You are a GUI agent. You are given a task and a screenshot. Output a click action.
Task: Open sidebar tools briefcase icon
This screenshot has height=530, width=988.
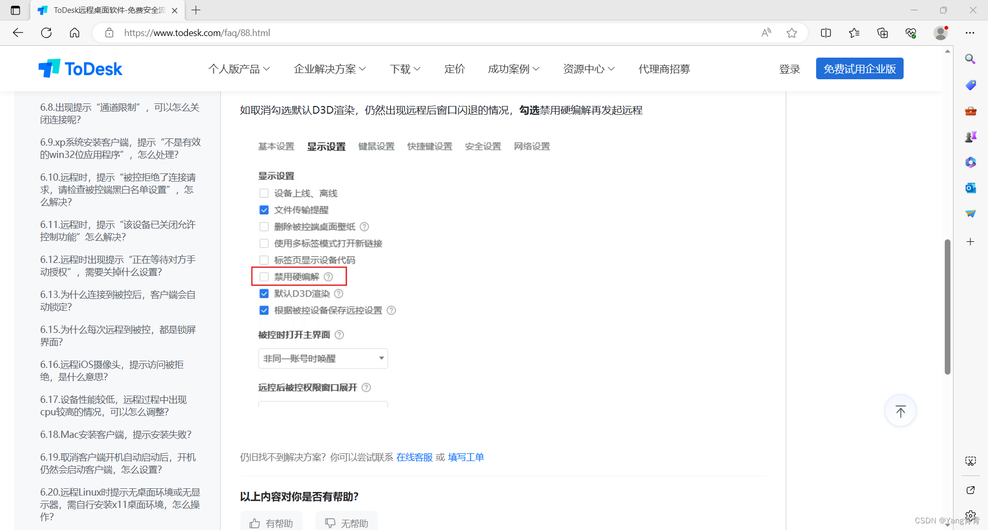971,111
